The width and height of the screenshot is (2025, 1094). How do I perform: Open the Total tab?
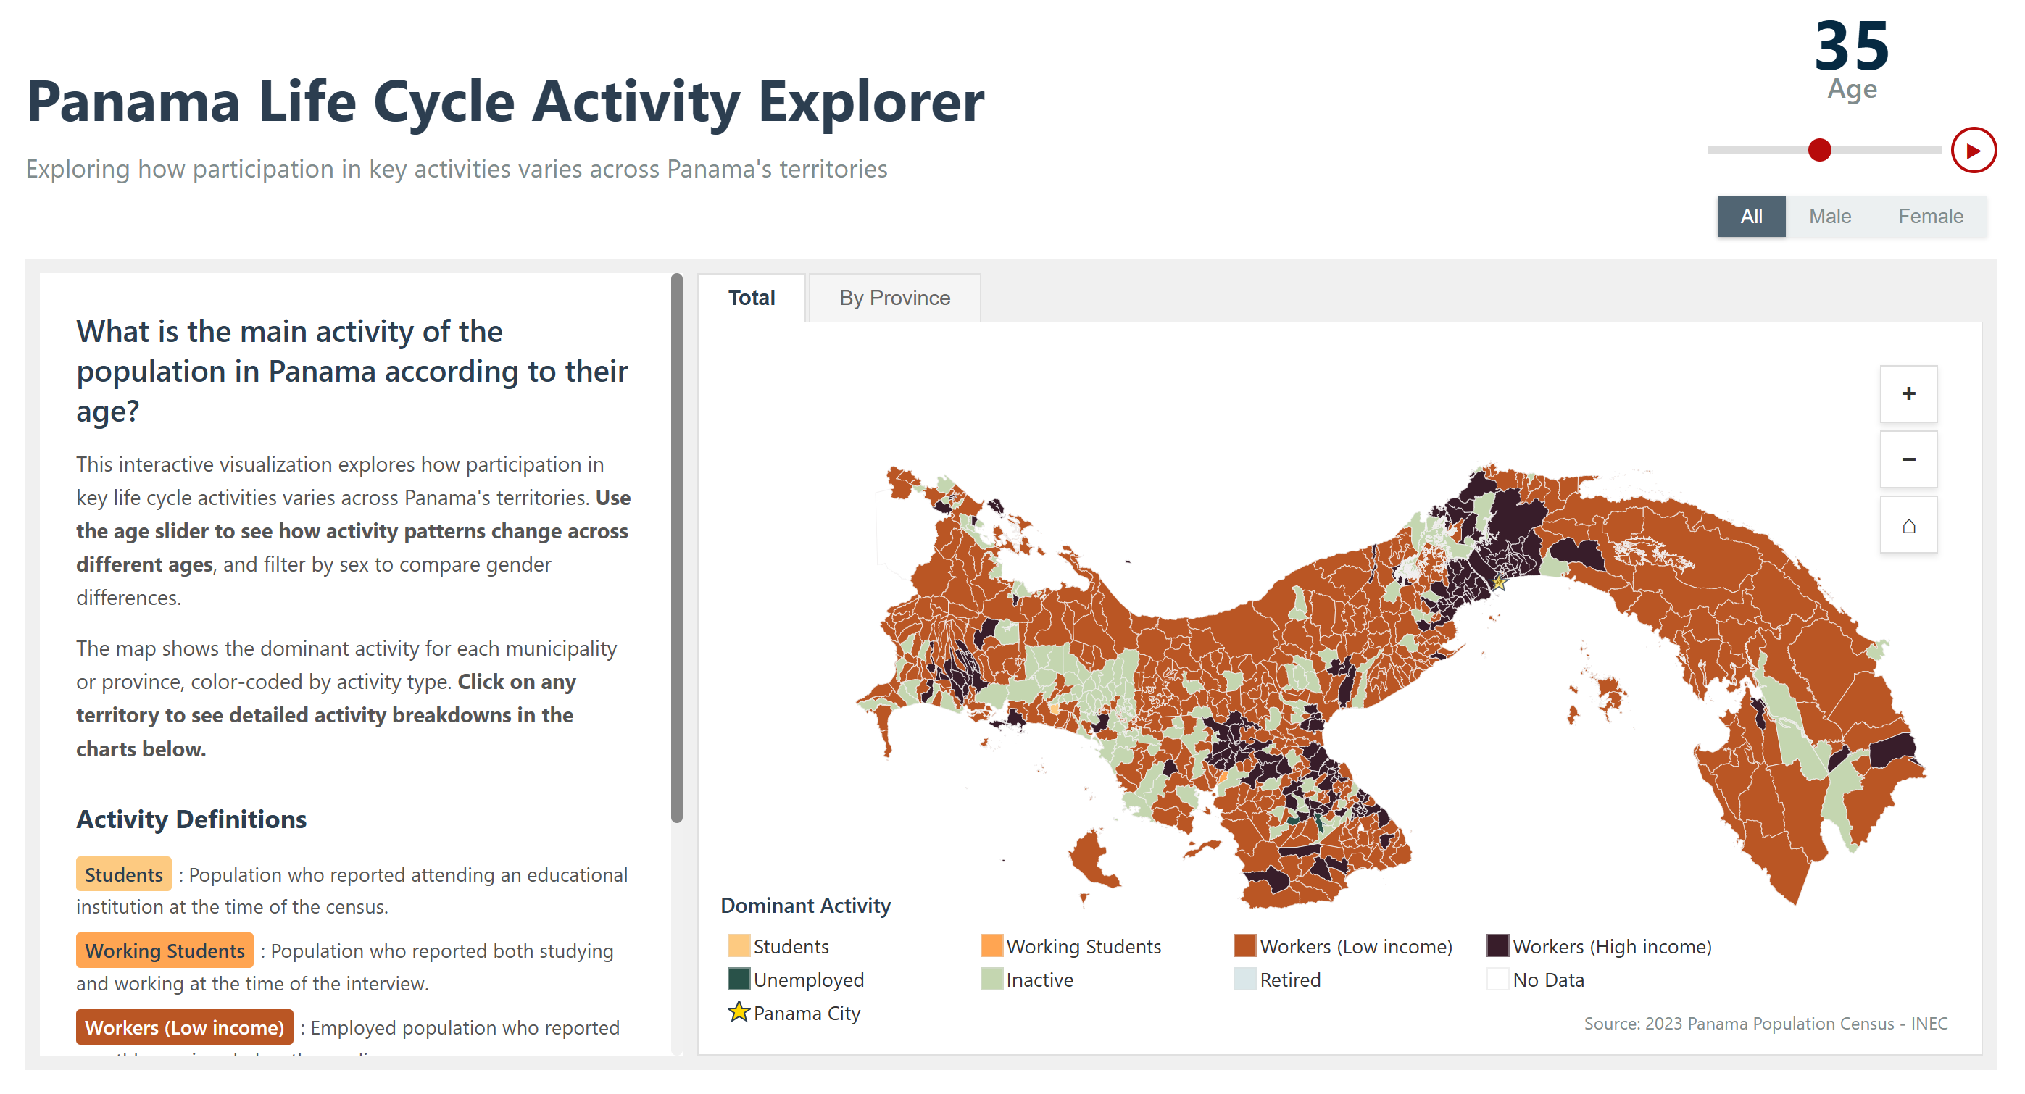point(751,298)
